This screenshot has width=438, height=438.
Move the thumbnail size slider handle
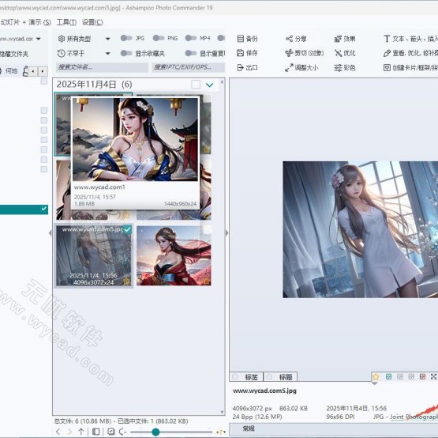pos(155,432)
